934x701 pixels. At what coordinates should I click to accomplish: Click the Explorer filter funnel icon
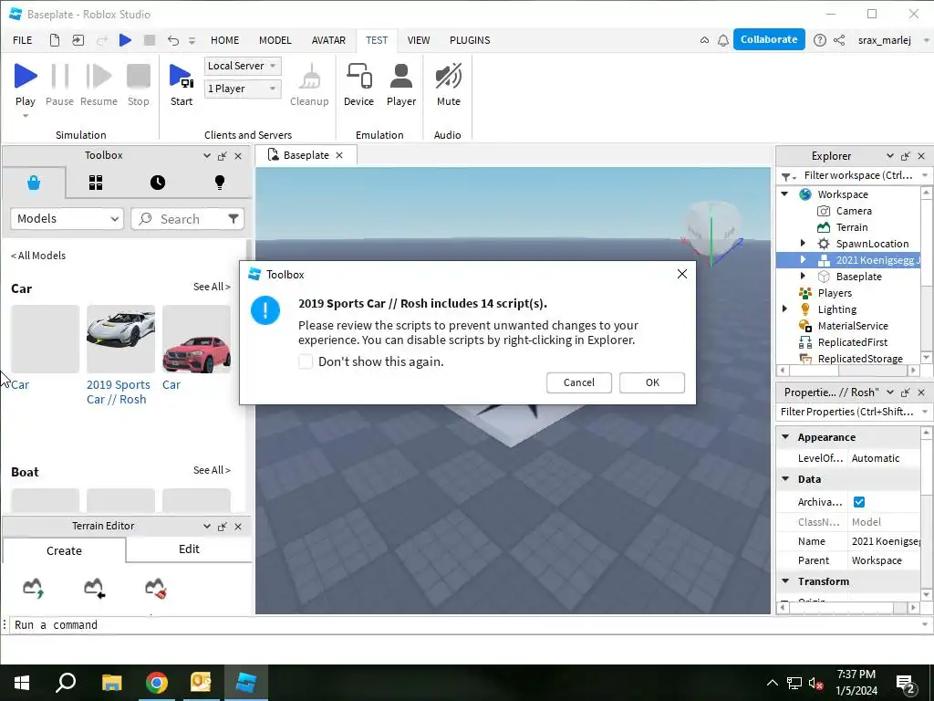788,176
